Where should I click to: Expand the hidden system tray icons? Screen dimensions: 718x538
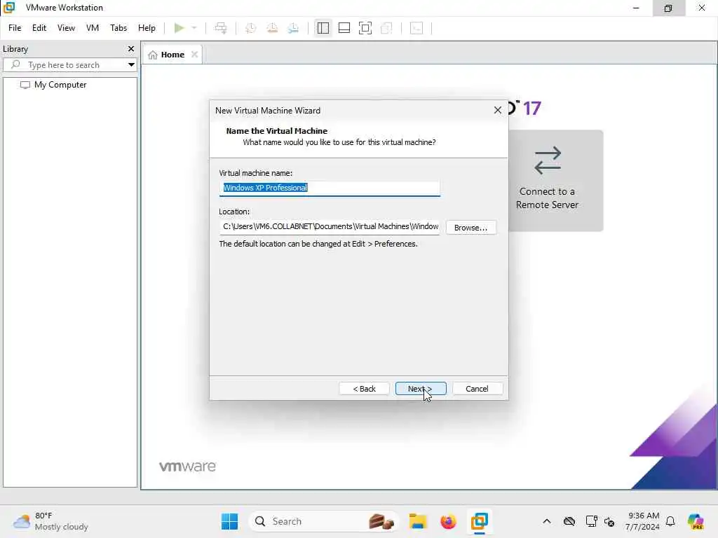(547, 521)
